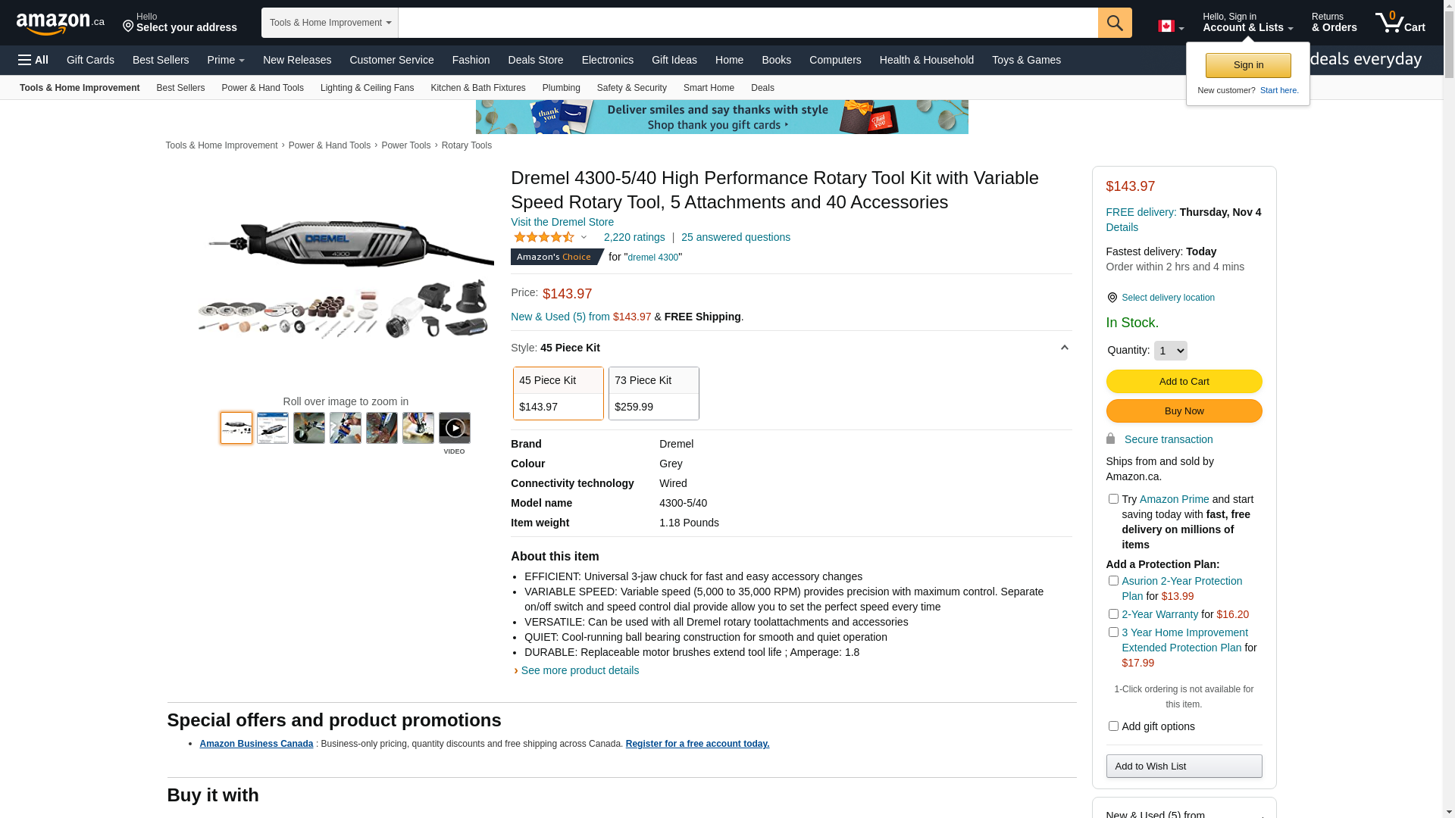Open the All hamburger menu
The image size is (1455, 818).
[x=33, y=60]
